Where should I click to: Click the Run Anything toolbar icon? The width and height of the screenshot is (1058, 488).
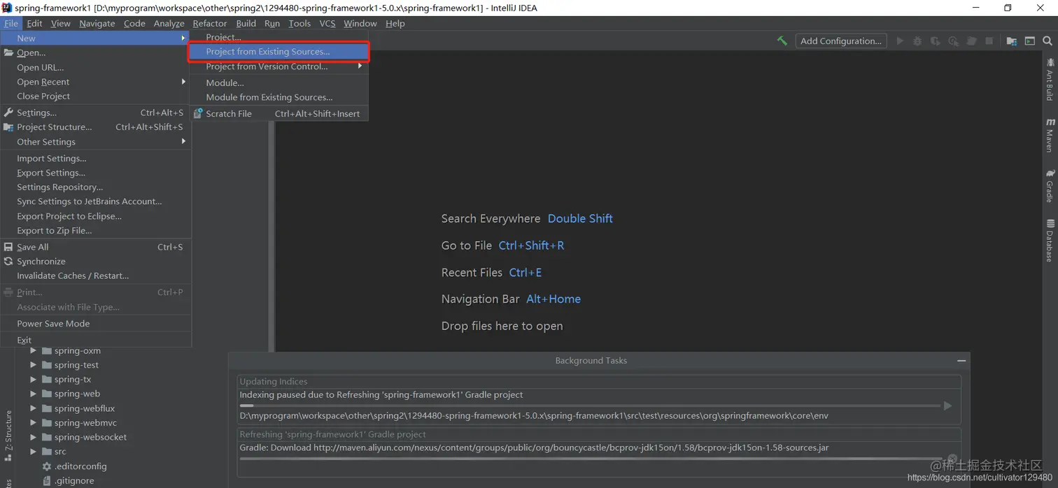click(x=1030, y=41)
